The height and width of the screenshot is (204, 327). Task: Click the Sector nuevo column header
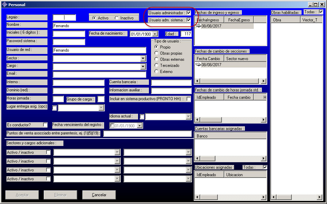point(237,59)
